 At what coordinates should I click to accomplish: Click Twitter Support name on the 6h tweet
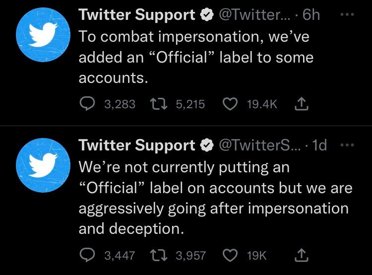(137, 15)
